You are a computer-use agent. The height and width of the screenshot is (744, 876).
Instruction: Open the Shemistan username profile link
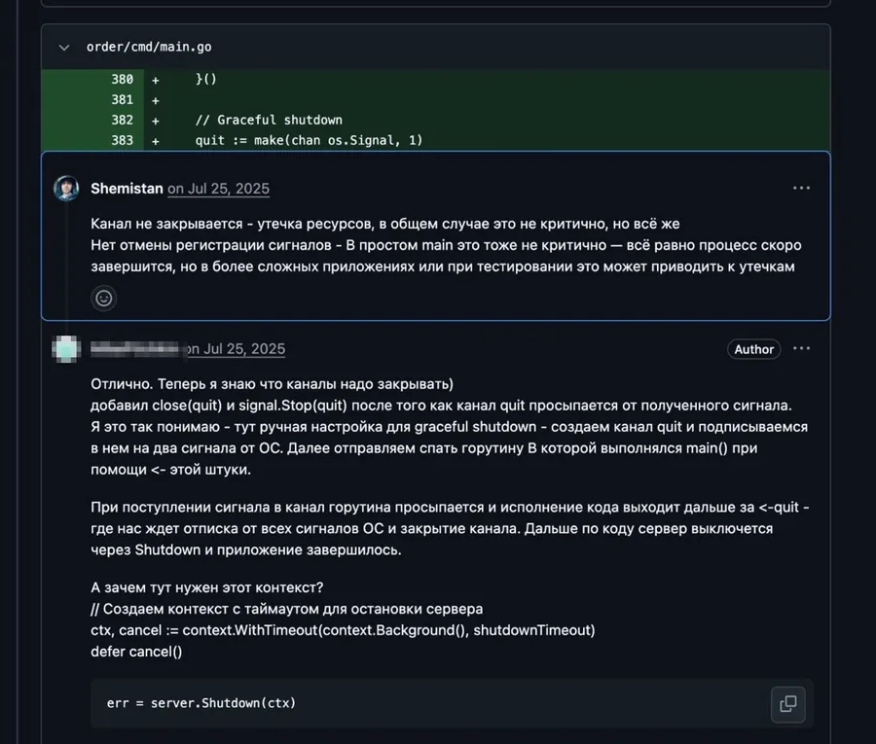pos(127,189)
